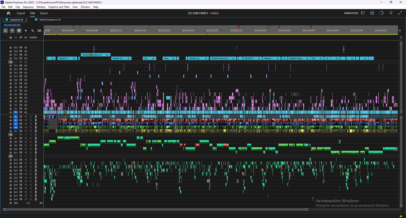406x218 pixels.
Task: Mute audio track A2
Action: [26, 120]
